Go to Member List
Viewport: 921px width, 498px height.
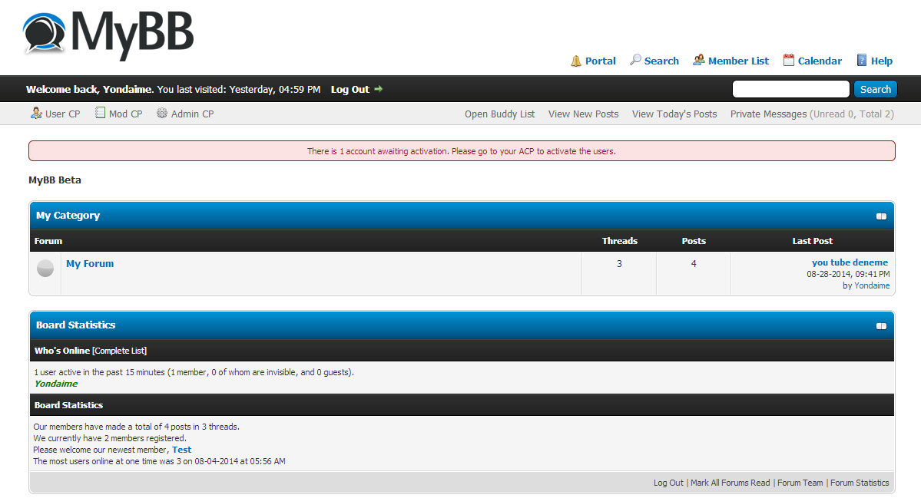click(x=738, y=61)
